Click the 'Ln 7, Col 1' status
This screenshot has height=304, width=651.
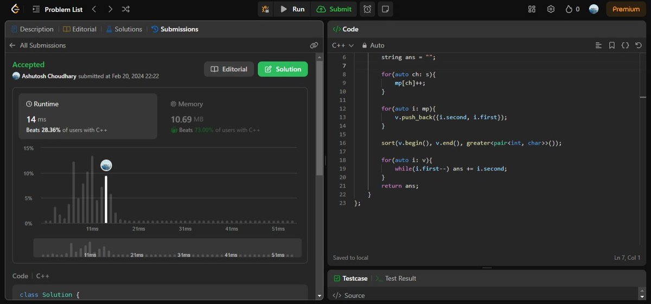point(628,257)
